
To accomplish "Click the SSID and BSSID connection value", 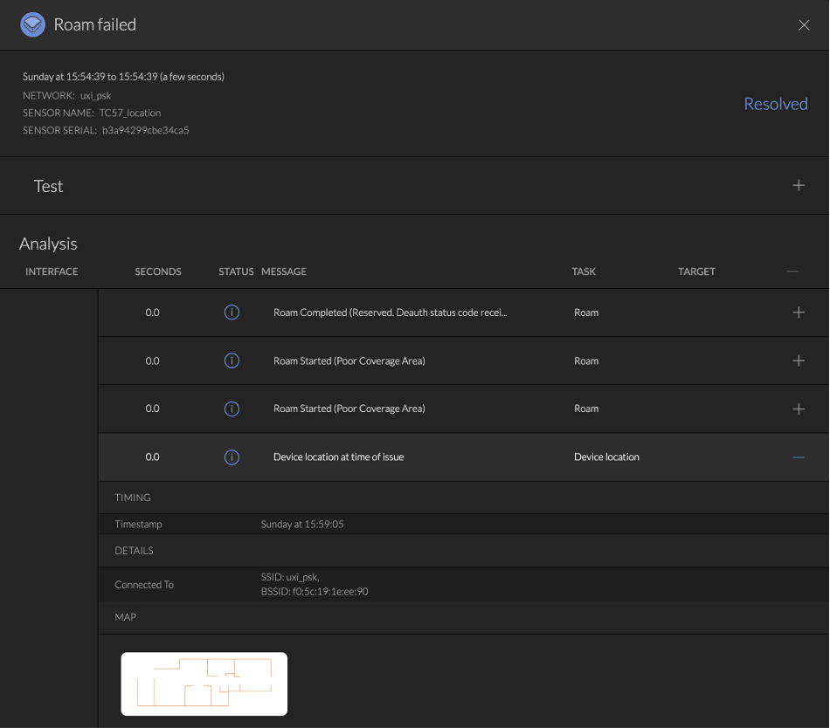I will pos(315,584).
